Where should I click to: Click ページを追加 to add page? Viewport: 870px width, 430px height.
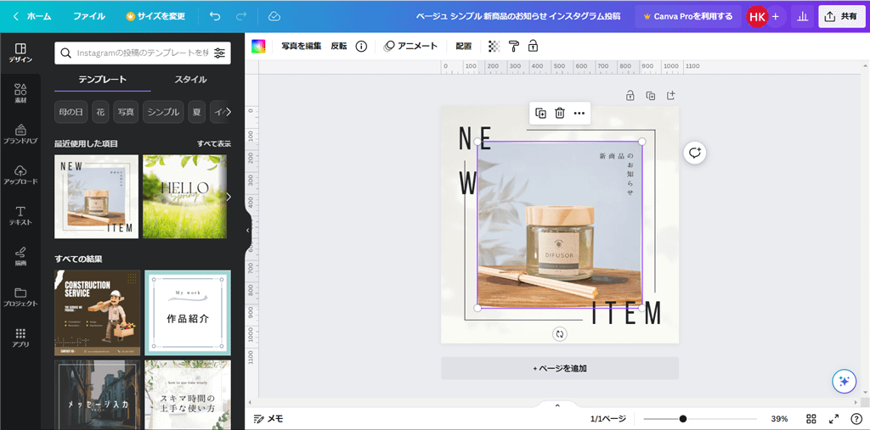coord(559,368)
